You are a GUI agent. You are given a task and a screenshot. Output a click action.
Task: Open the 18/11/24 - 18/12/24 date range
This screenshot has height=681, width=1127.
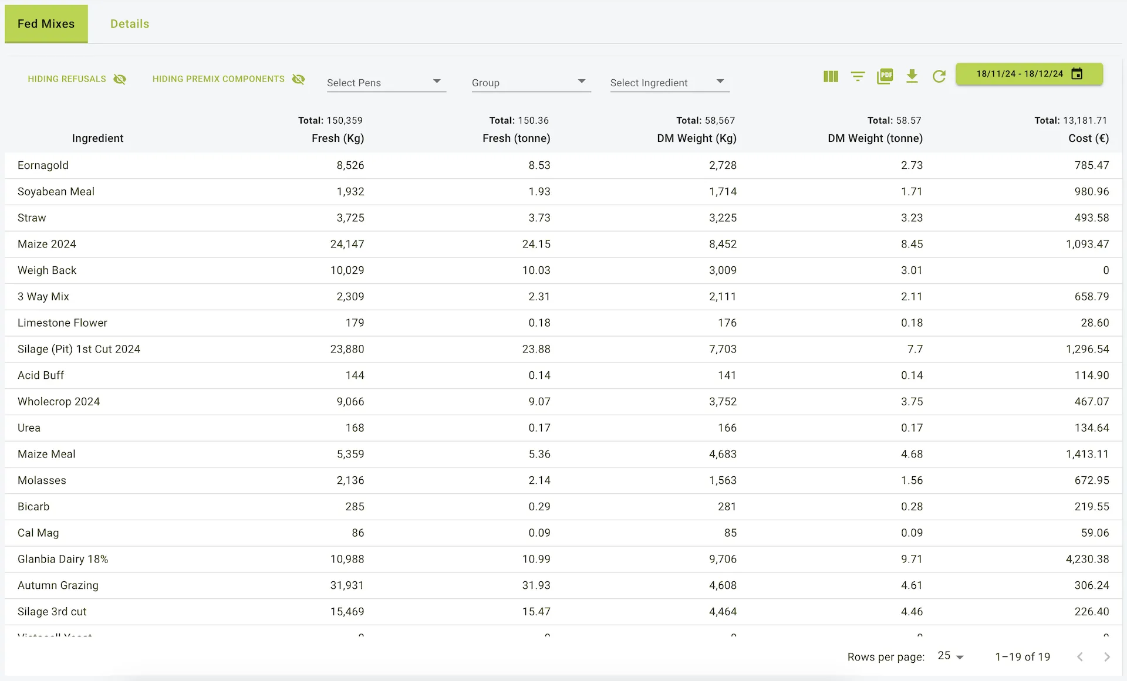(x=1020, y=74)
